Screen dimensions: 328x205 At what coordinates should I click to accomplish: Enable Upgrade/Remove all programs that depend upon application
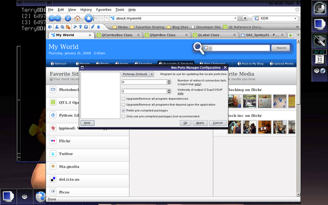coord(124,105)
